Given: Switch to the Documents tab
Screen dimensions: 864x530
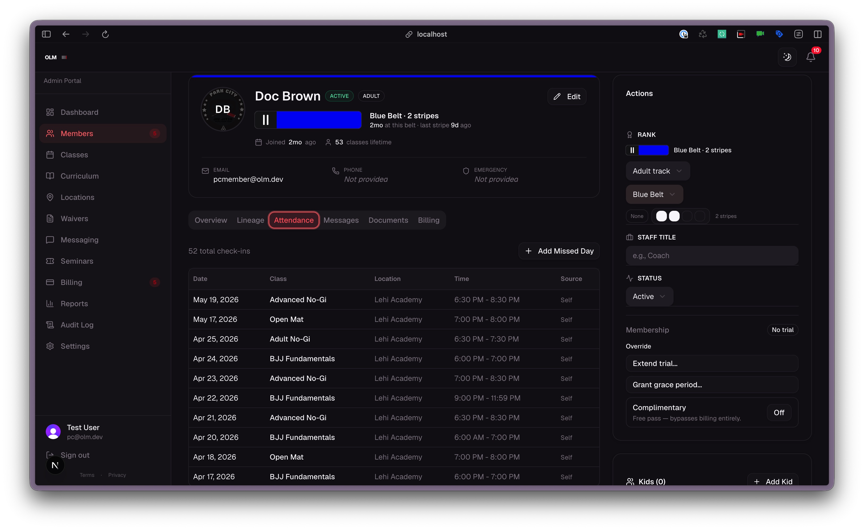Looking at the screenshot, I should point(388,220).
